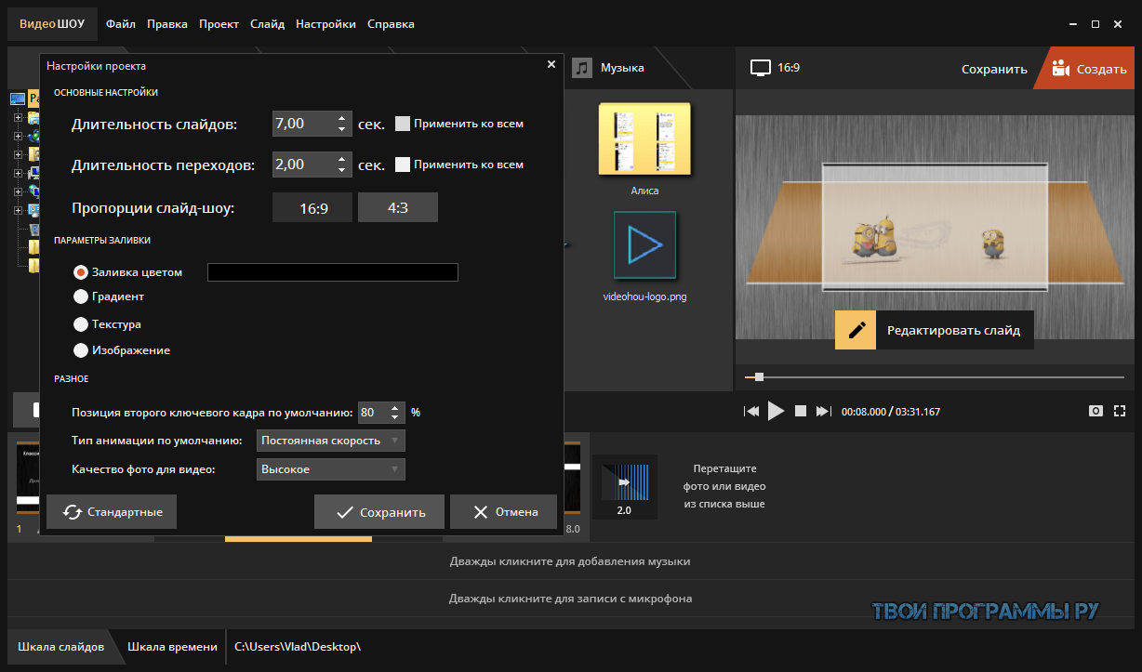The image size is (1142, 672).
Task: Click the Создать button
Action: click(x=1087, y=69)
